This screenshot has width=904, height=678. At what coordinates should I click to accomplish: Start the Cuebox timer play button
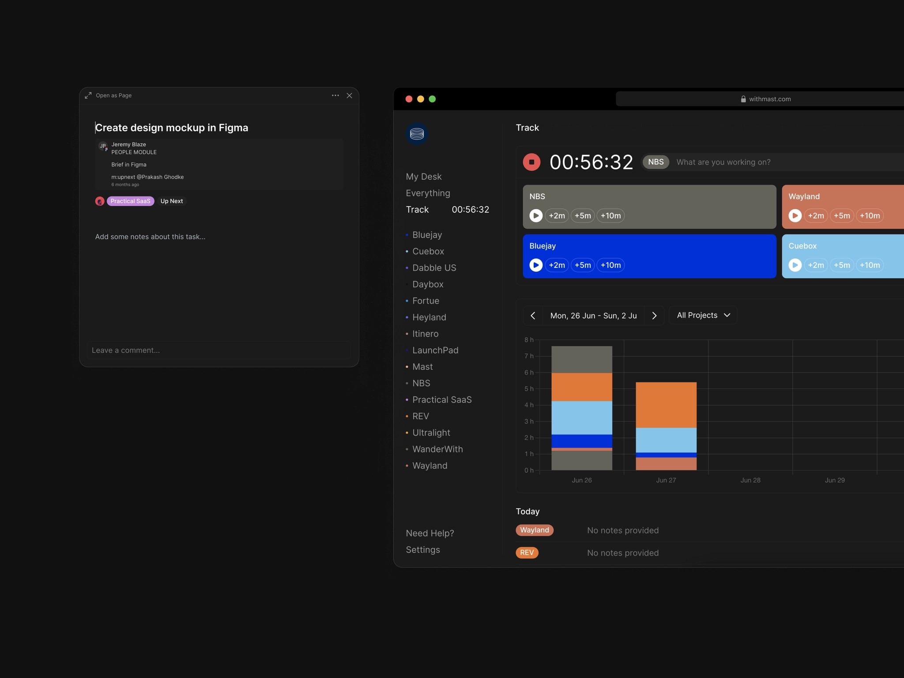(x=795, y=265)
